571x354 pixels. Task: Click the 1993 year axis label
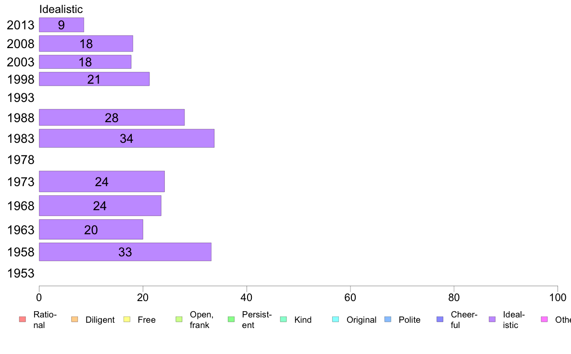(21, 98)
